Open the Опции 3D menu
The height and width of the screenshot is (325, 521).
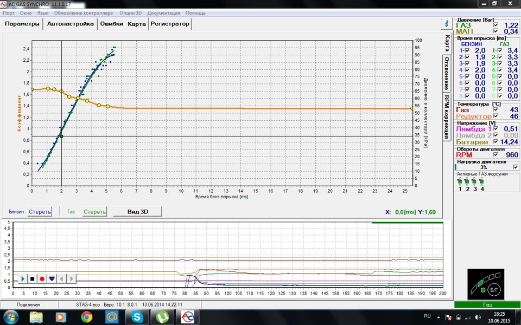click(x=130, y=13)
